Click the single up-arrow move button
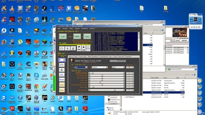This screenshot has width=205, height=115. [84, 47]
